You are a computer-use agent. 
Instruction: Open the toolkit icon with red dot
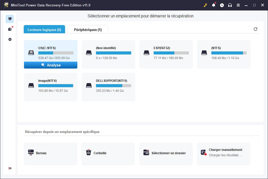pyautogui.click(x=10, y=29)
